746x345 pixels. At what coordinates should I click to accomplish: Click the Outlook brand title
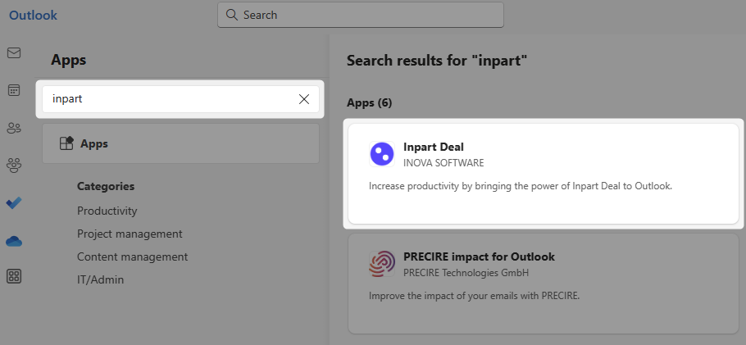click(33, 15)
